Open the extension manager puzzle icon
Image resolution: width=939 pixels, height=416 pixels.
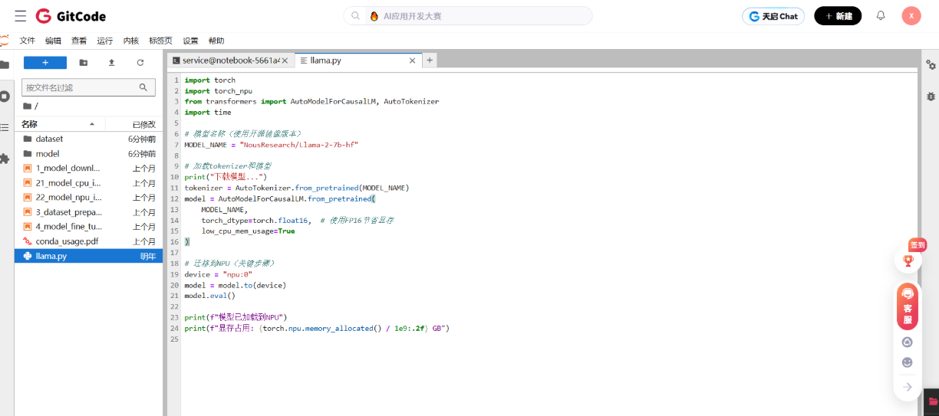tap(5, 159)
